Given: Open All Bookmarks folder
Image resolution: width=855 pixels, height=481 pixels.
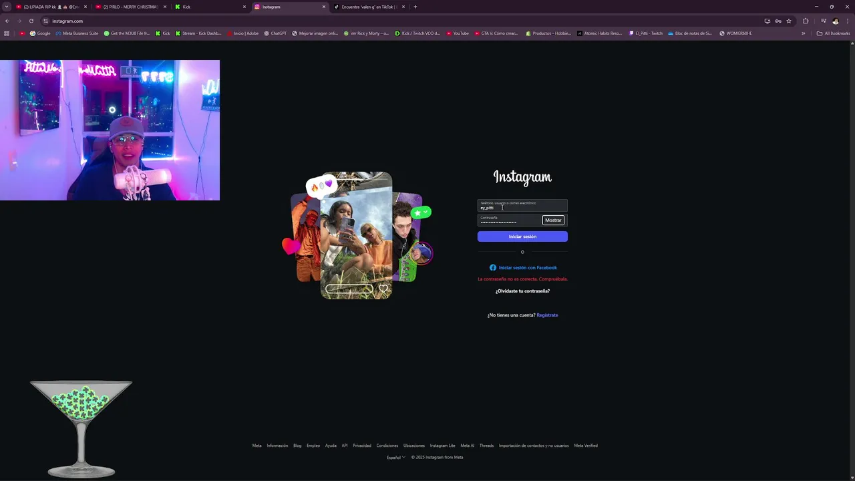Looking at the screenshot, I should (x=833, y=33).
